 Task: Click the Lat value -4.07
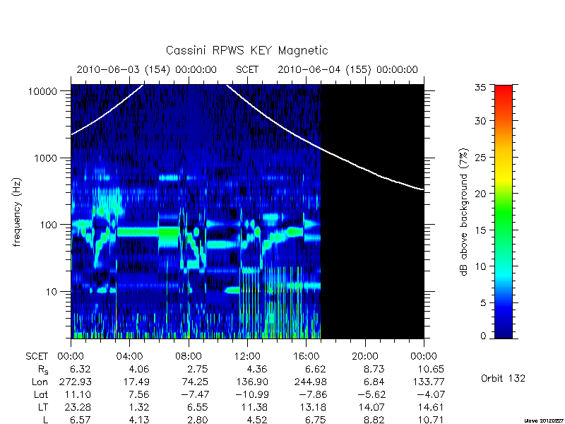click(431, 395)
